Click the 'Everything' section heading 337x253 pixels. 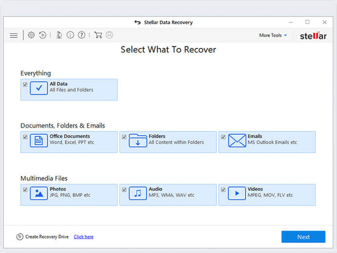pos(36,73)
